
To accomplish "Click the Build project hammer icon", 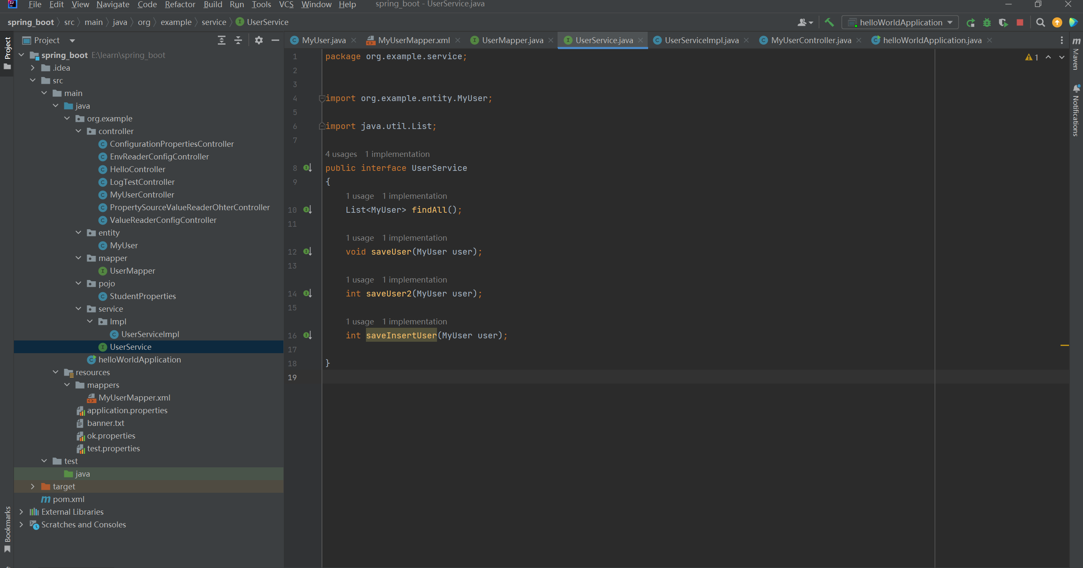I will click(829, 22).
